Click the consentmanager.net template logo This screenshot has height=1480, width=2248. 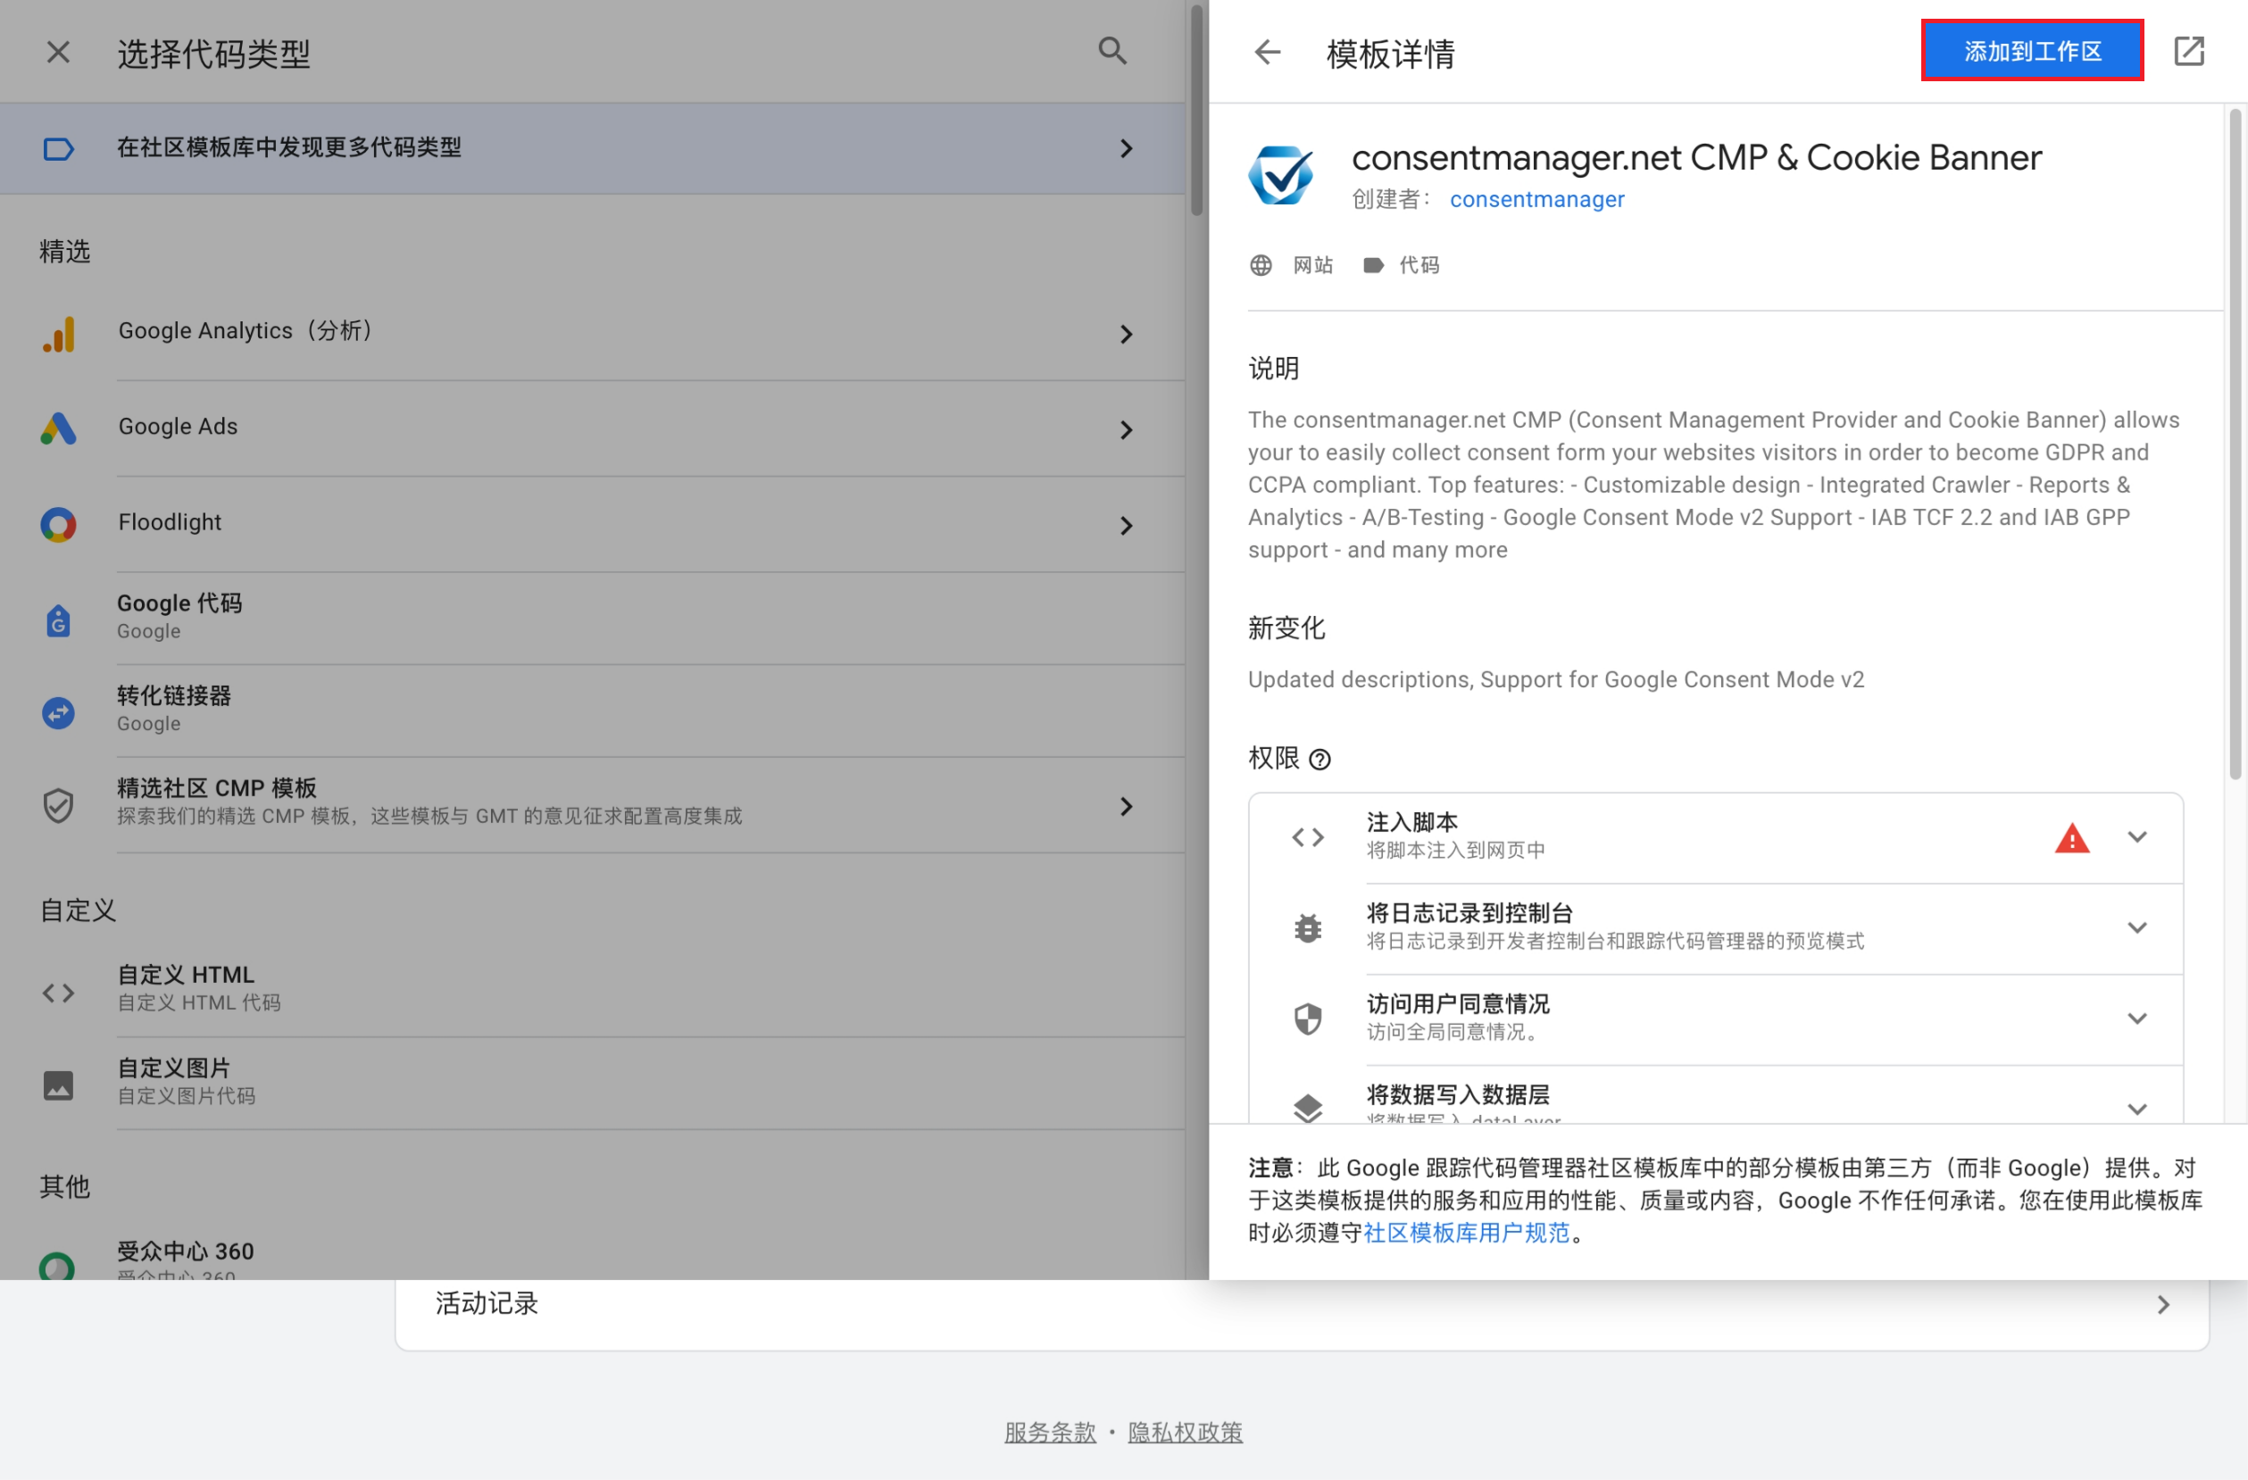(x=1282, y=175)
